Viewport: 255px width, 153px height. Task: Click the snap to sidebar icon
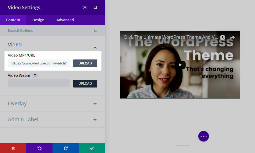click(95, 7)
